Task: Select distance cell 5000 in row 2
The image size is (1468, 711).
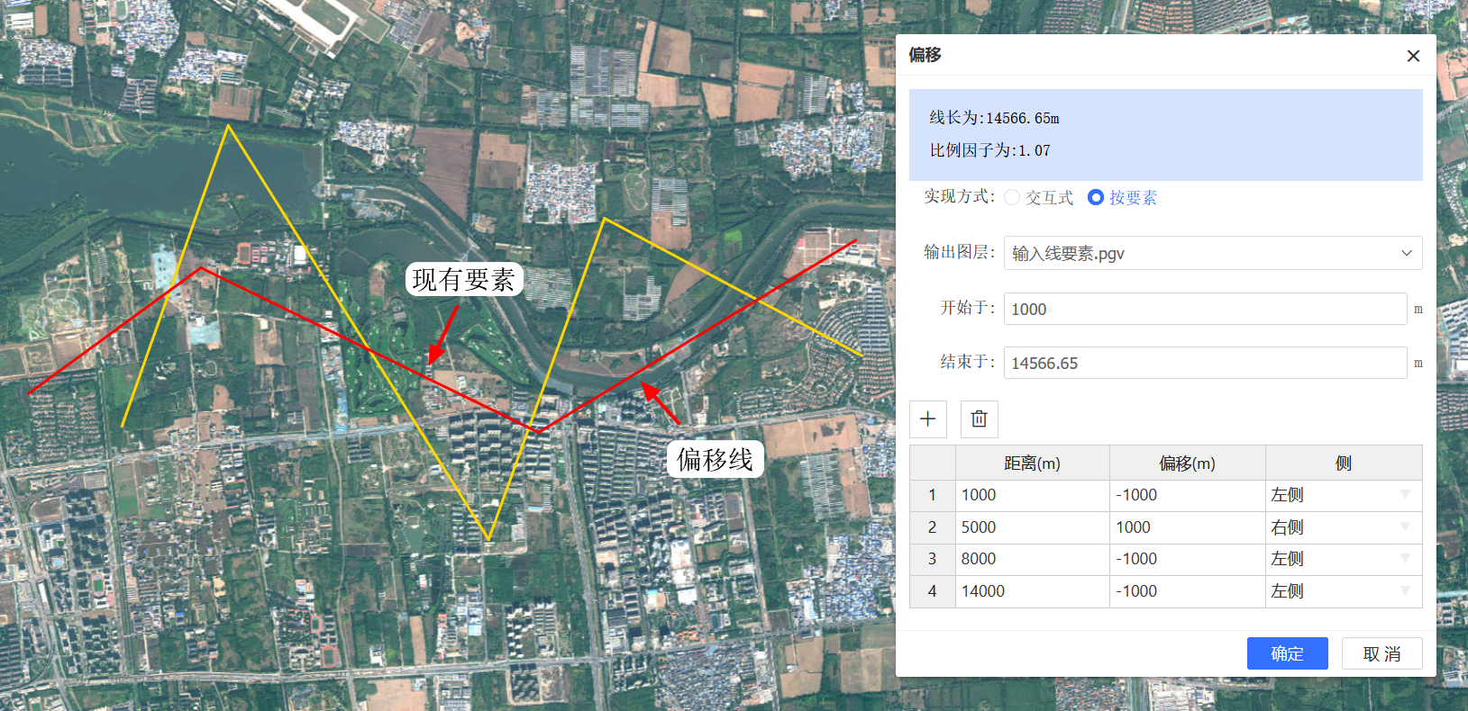Action: coord(1031,527)
